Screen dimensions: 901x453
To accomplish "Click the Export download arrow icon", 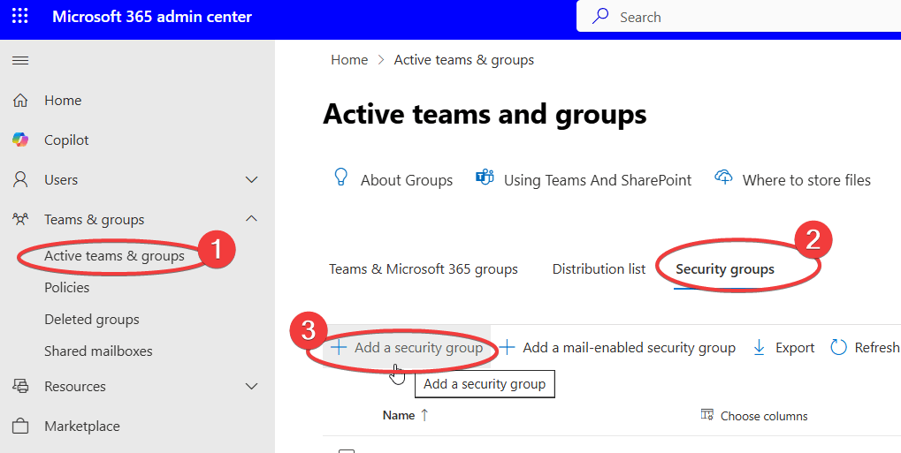I will (x=759, y=347).
